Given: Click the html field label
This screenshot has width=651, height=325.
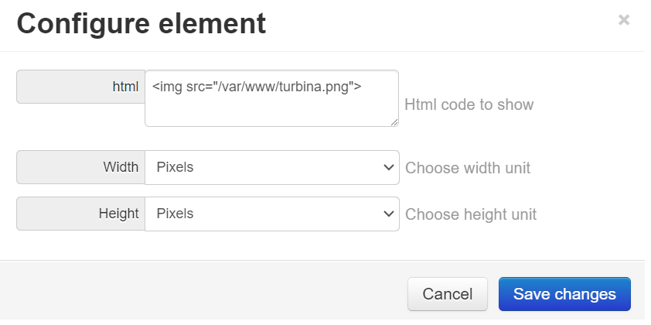Looking at the screenshot, I should tap(125, 87).
